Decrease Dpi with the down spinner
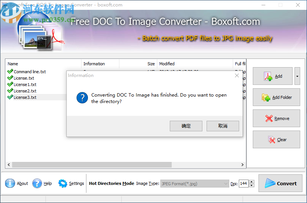The width and height of the screenshot is (307, 203). point(252,185)
